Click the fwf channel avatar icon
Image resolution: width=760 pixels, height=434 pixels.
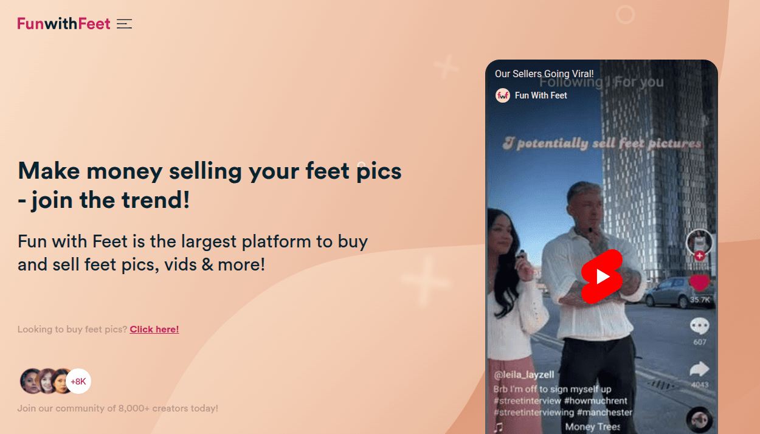point(503,95)
